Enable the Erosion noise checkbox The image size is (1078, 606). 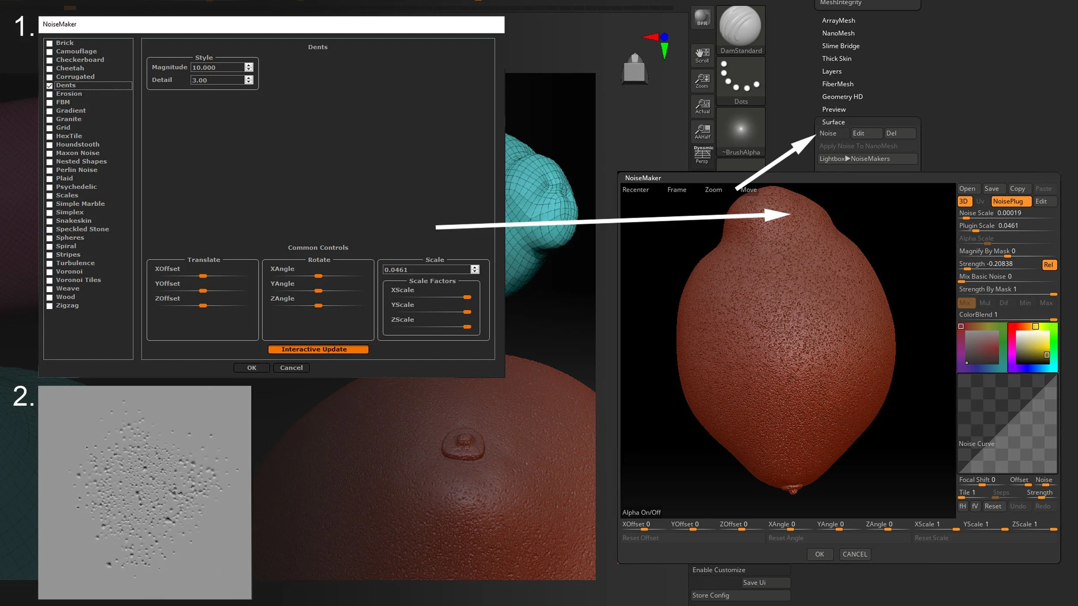pos(50,94)
